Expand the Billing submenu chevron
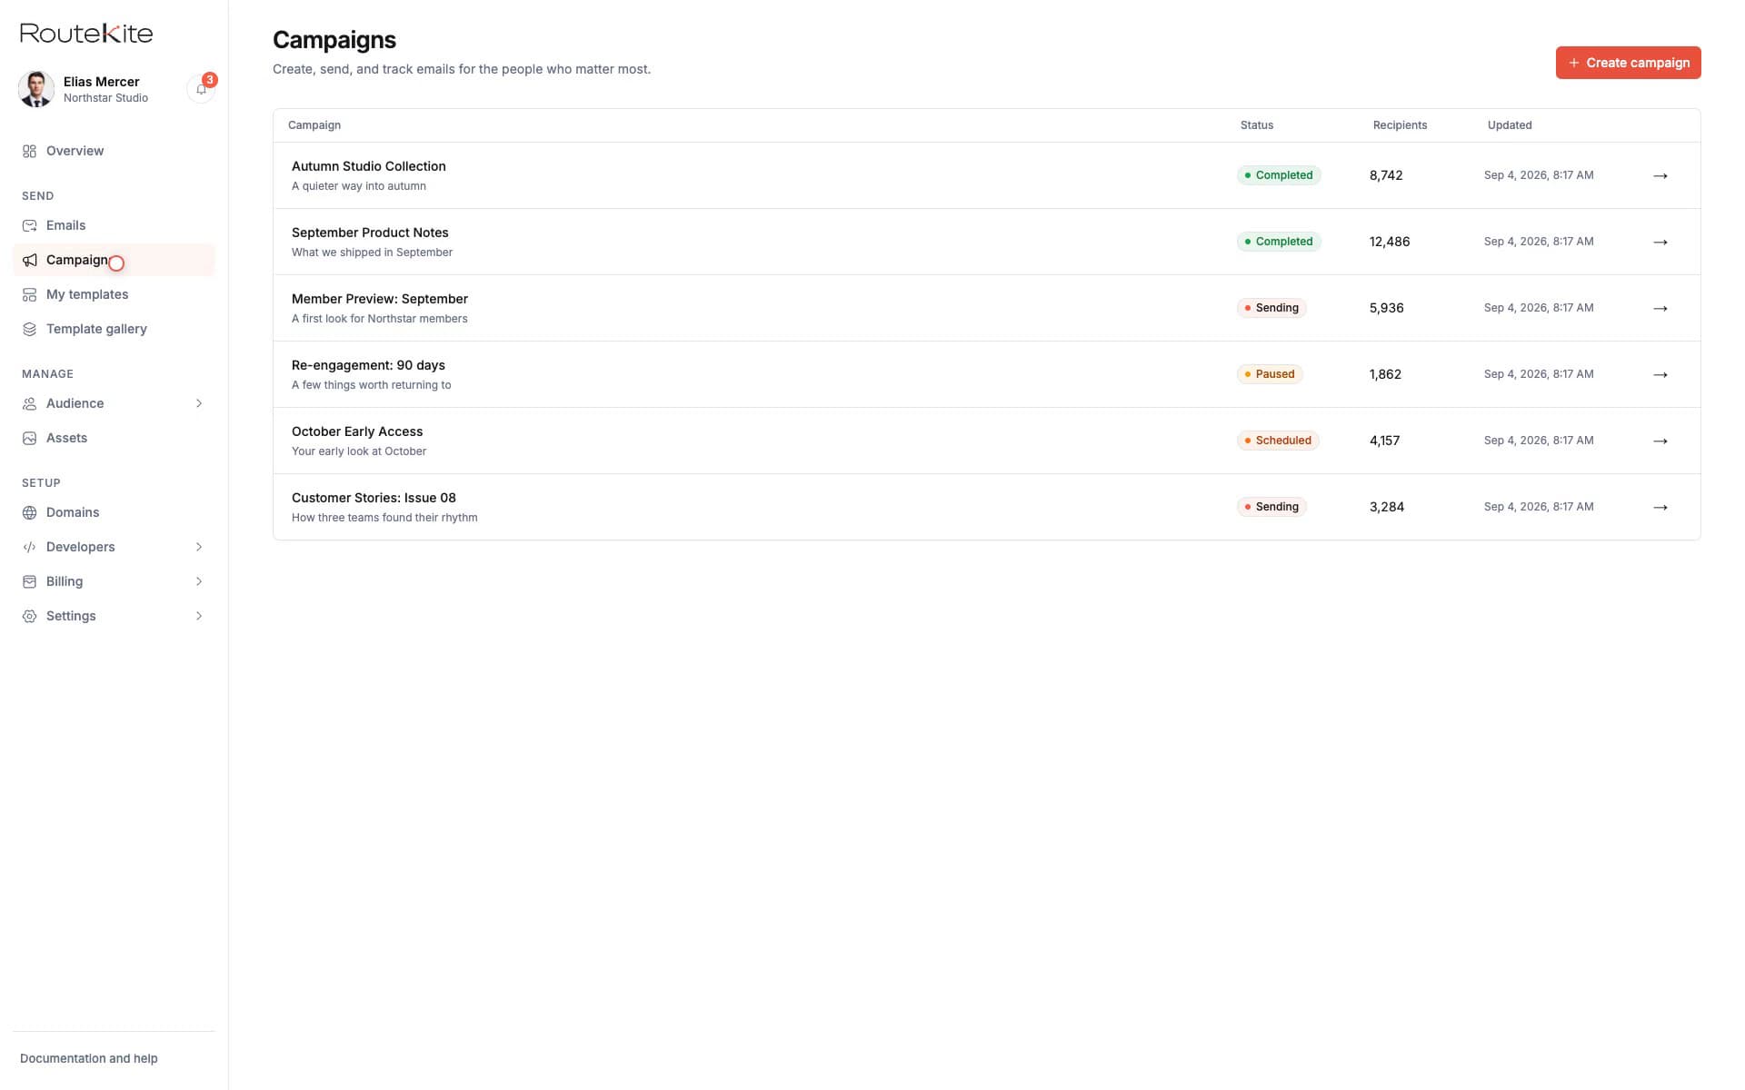 (199, 581)
